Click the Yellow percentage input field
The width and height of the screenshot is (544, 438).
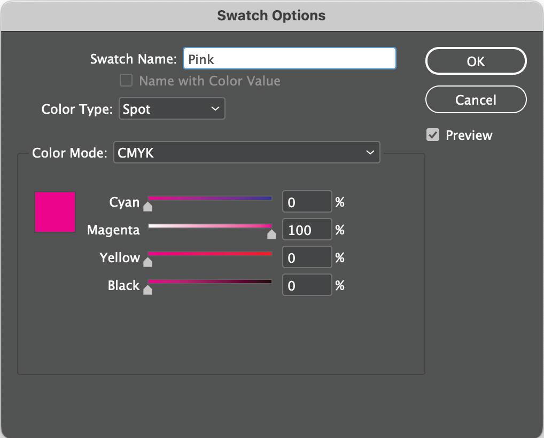pyautogui.click(x=306, y=258)
